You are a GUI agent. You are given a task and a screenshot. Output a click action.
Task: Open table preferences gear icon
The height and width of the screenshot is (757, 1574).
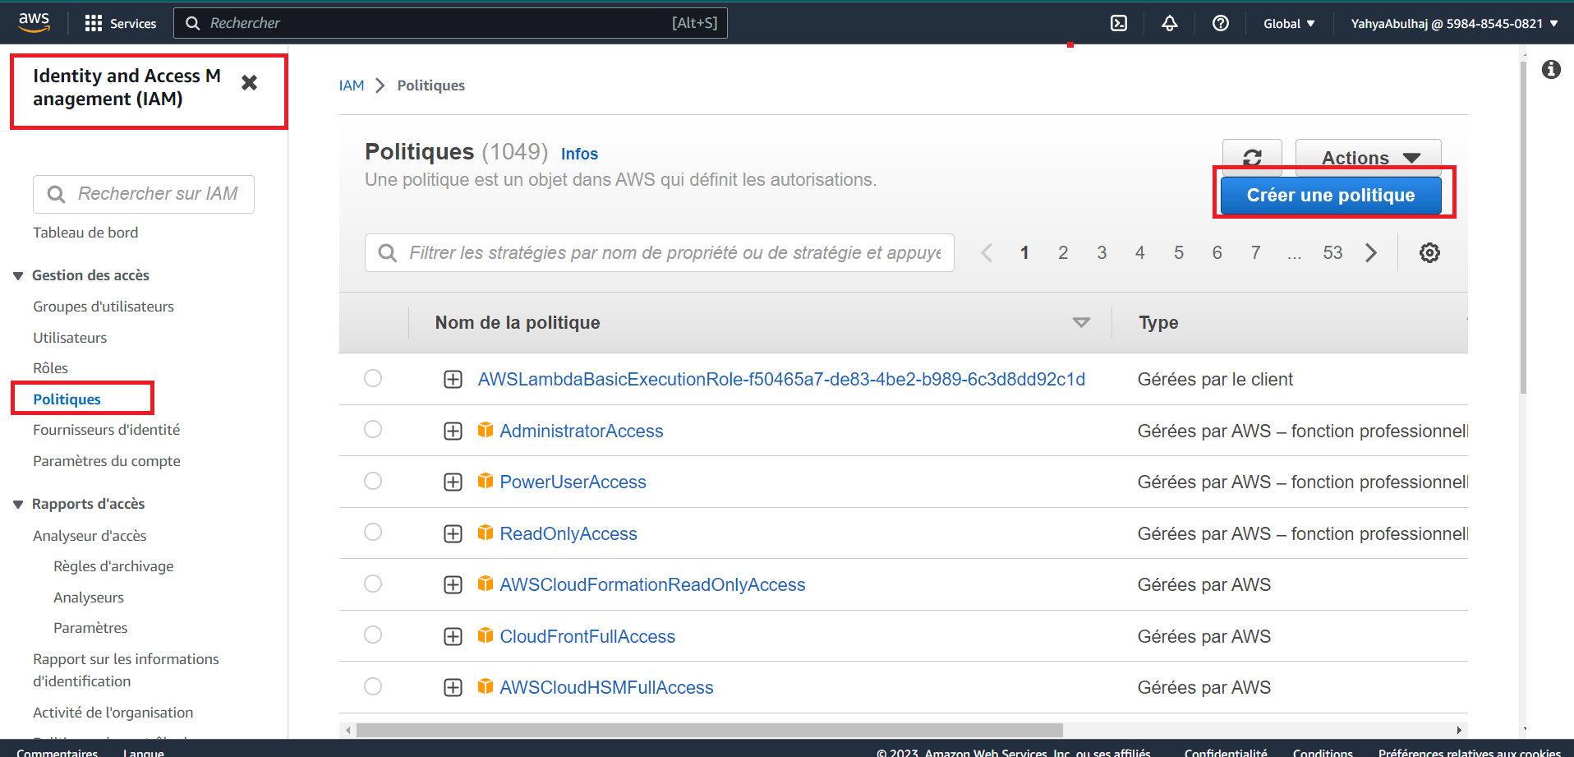point(1429,252)
